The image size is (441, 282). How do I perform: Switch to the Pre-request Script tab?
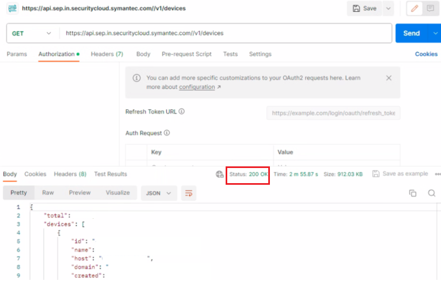pyautogui.click(x=186, y=54)
